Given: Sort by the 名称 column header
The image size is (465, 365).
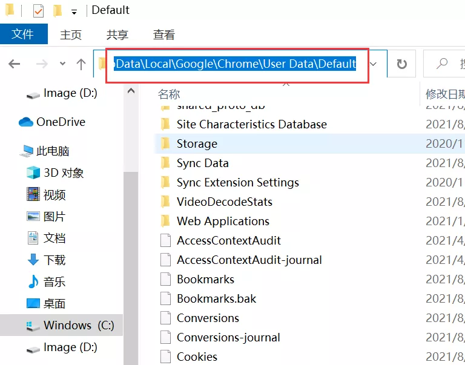Looking at the screenshot, I should click(x=169, y=94).
